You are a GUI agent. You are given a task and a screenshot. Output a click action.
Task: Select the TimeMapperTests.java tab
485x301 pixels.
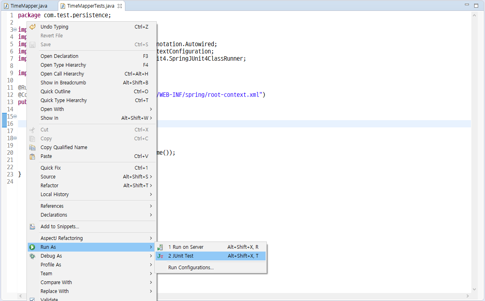[x=91, y=6]
